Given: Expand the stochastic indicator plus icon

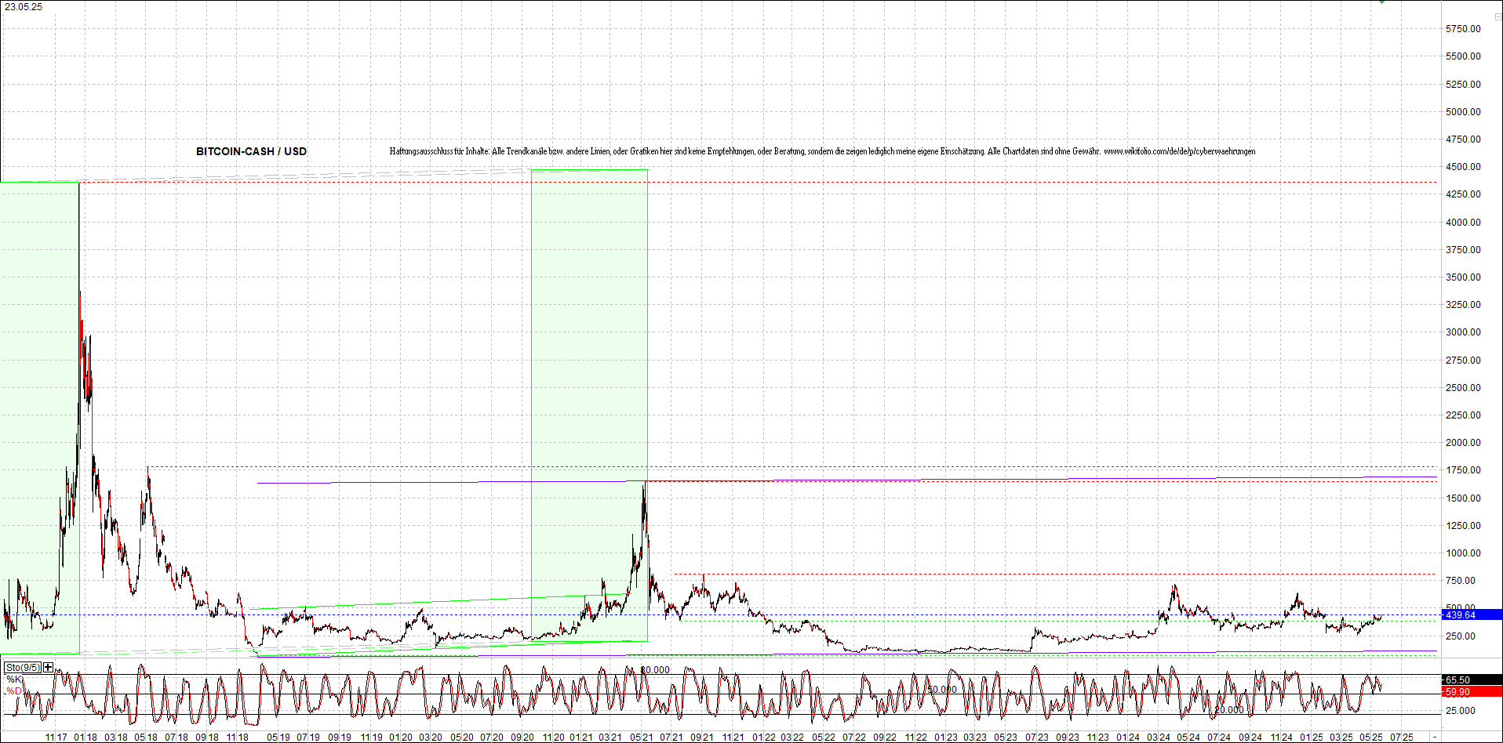Looking at the screenshot, I should pos(49,667).
